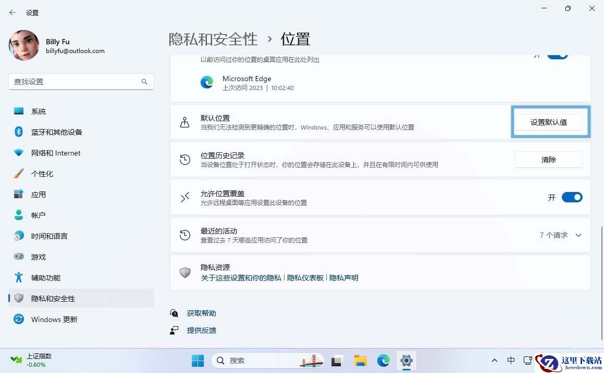Open 帐户 settings category
This screenshot has height=373, width=604.
click(x=81, y=215)
